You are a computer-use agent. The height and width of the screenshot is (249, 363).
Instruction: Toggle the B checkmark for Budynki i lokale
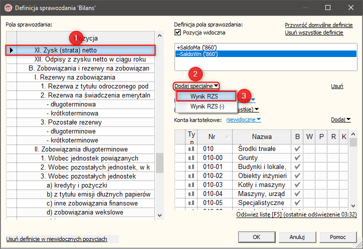point(297,167)
